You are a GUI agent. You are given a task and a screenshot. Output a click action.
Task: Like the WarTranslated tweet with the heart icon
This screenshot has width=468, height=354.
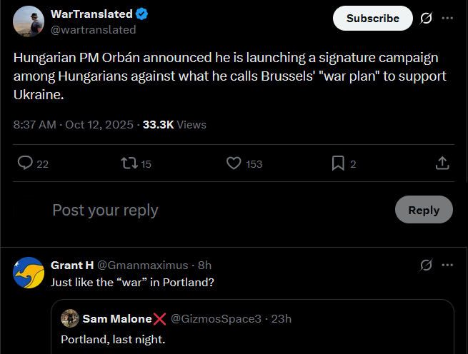[234, 163]
